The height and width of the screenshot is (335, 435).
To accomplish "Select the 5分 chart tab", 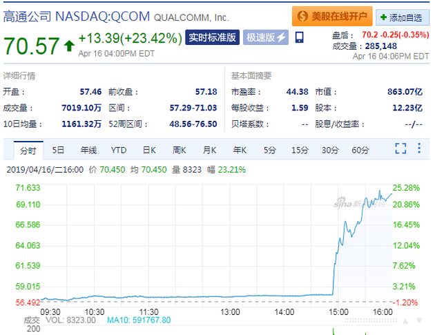I will pos(270,151).
